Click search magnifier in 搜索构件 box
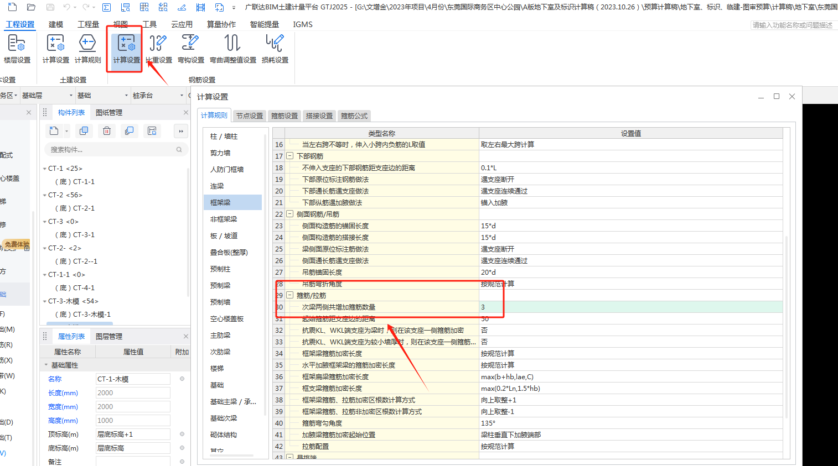 (179, 149)
